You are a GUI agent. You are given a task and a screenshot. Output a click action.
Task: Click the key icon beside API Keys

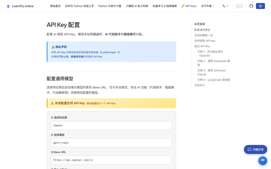pyautogui.click(x=183, y=6)
